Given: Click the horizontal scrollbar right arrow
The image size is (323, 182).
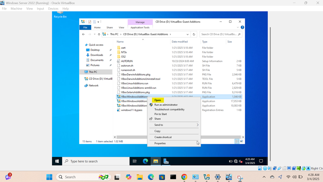Looking at the screenshot, I should pyautogui.click(x=243, y=137).
